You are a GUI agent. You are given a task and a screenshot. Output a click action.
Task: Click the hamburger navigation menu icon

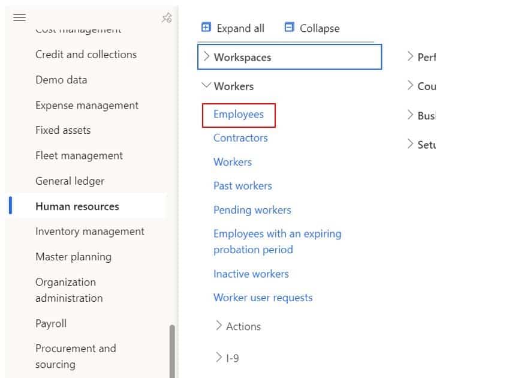[19, 17]
